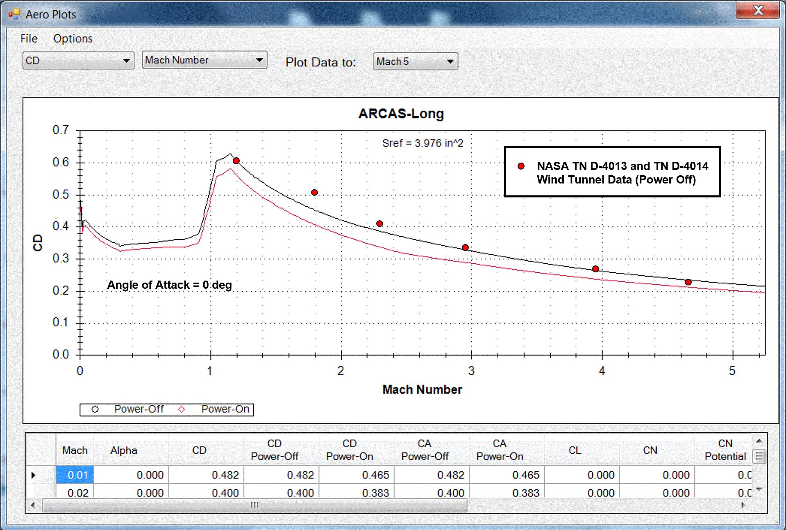
Task: Click the Power-Off legend circle marker
Action: [95, 409]
